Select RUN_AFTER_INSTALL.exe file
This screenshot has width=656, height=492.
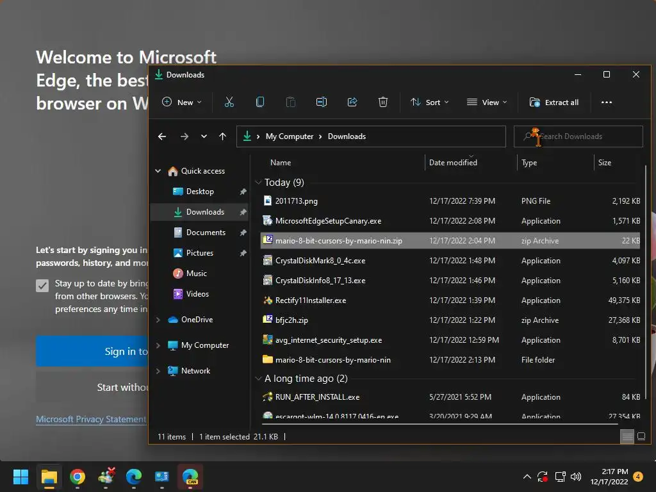click(x=450, y=397)
